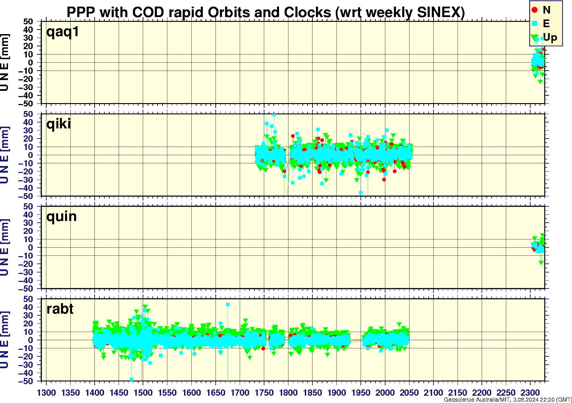Screen dimensions: 572x403
Task: Click the N legend text label
Action: click(547, 10)
